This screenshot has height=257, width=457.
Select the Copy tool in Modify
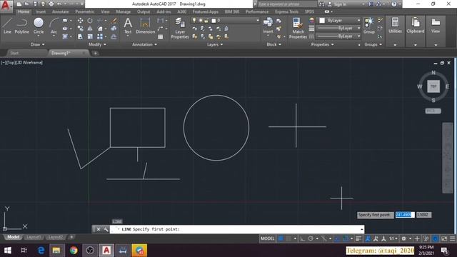click(80, 29)
